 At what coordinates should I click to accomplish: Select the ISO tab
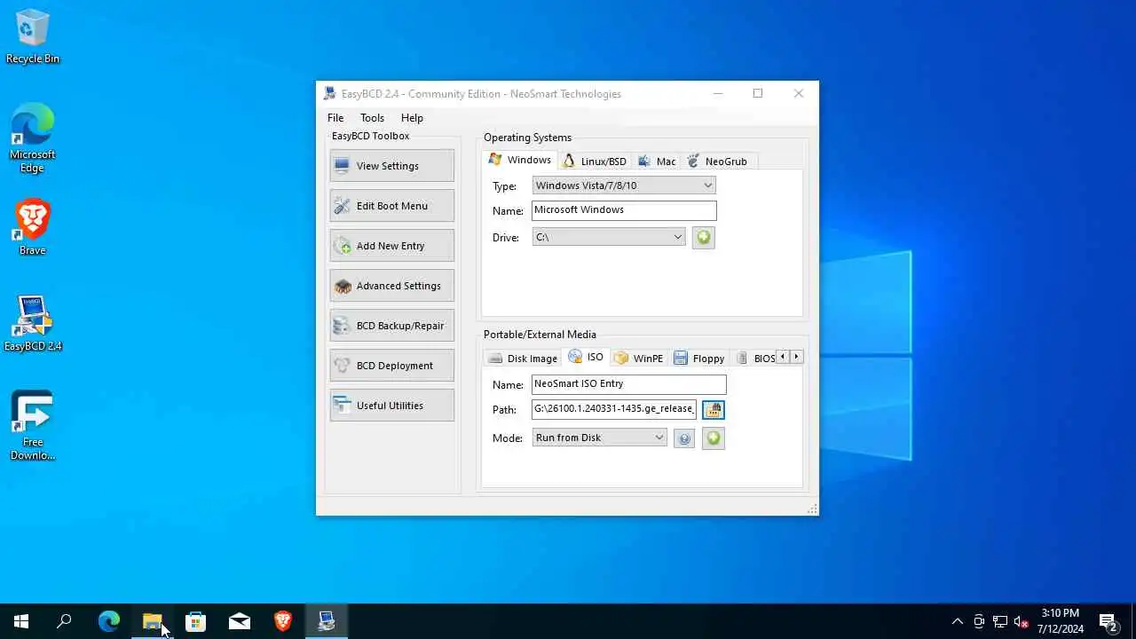586,357
